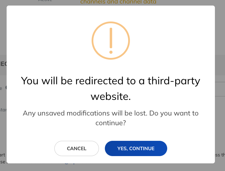The height and width of the screenshot is (171, 225).
Task: Click the cut-off 'star' label on the left
Action: [x=3, y=110]
